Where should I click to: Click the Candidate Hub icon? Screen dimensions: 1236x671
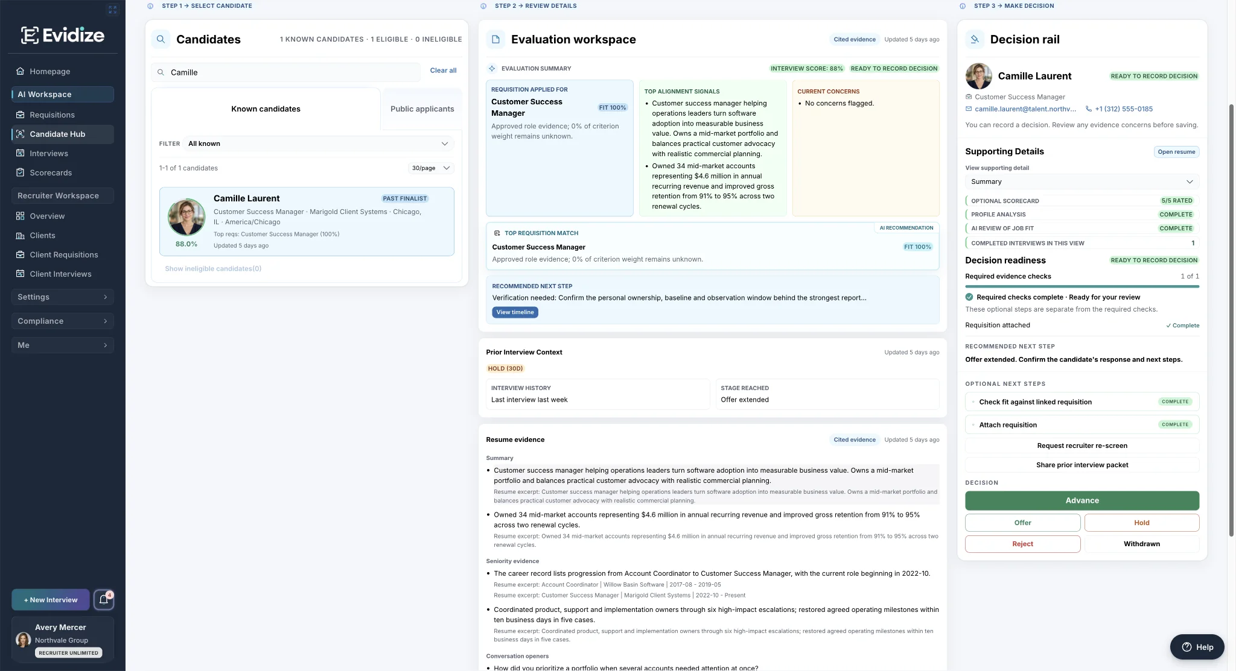(x=20, y=134)
